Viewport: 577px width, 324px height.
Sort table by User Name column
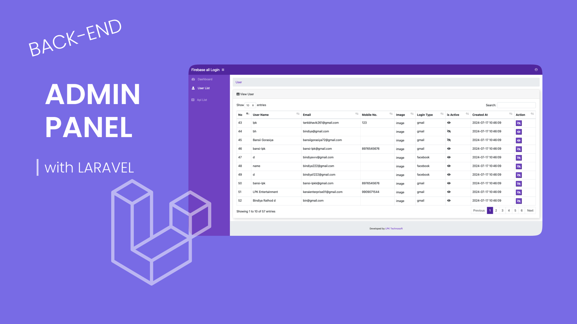276,115
